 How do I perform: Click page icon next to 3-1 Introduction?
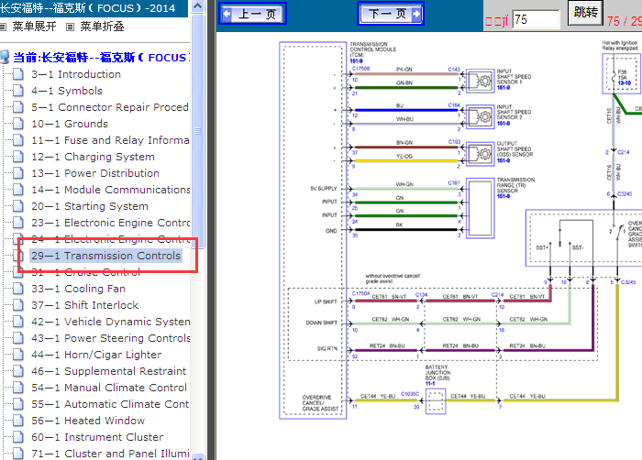click(x=18, y=74)
